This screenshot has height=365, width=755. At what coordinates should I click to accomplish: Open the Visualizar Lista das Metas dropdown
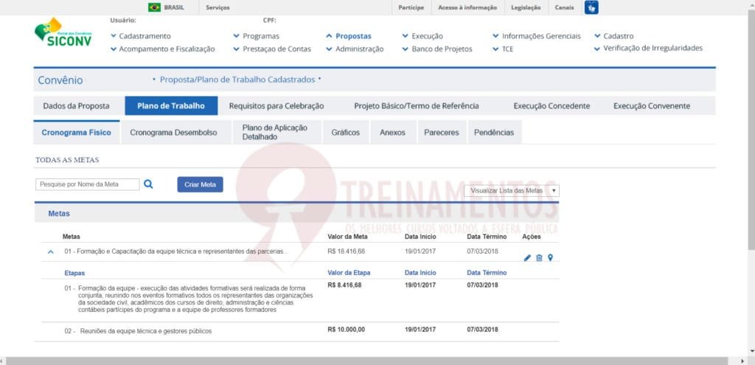tap(512, 190)
